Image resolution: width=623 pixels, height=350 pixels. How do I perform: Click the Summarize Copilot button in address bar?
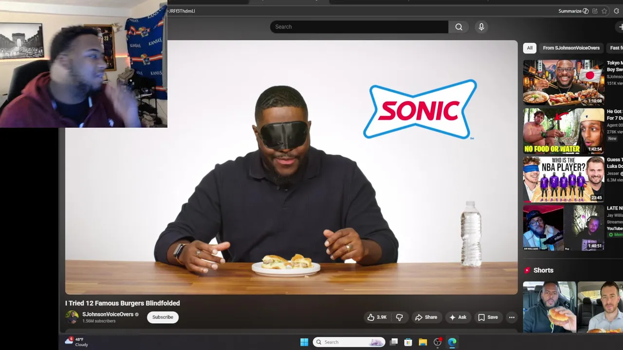573,11
